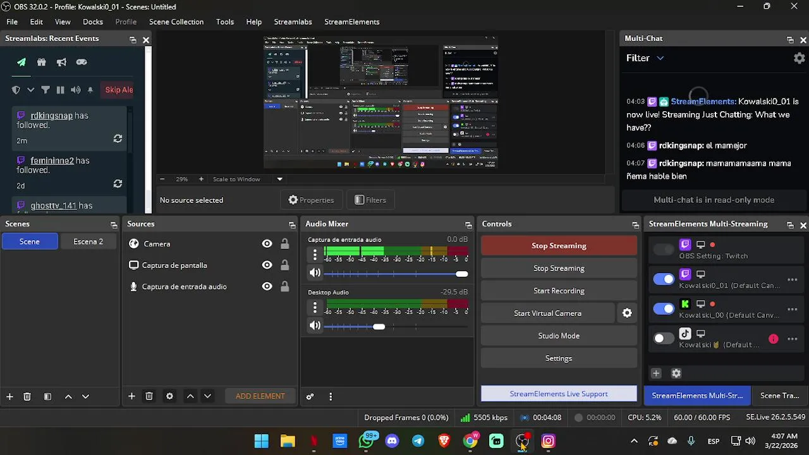Click the shield icon in Recent Events
This screenshot has width=809, height=455.
[16, 90]
